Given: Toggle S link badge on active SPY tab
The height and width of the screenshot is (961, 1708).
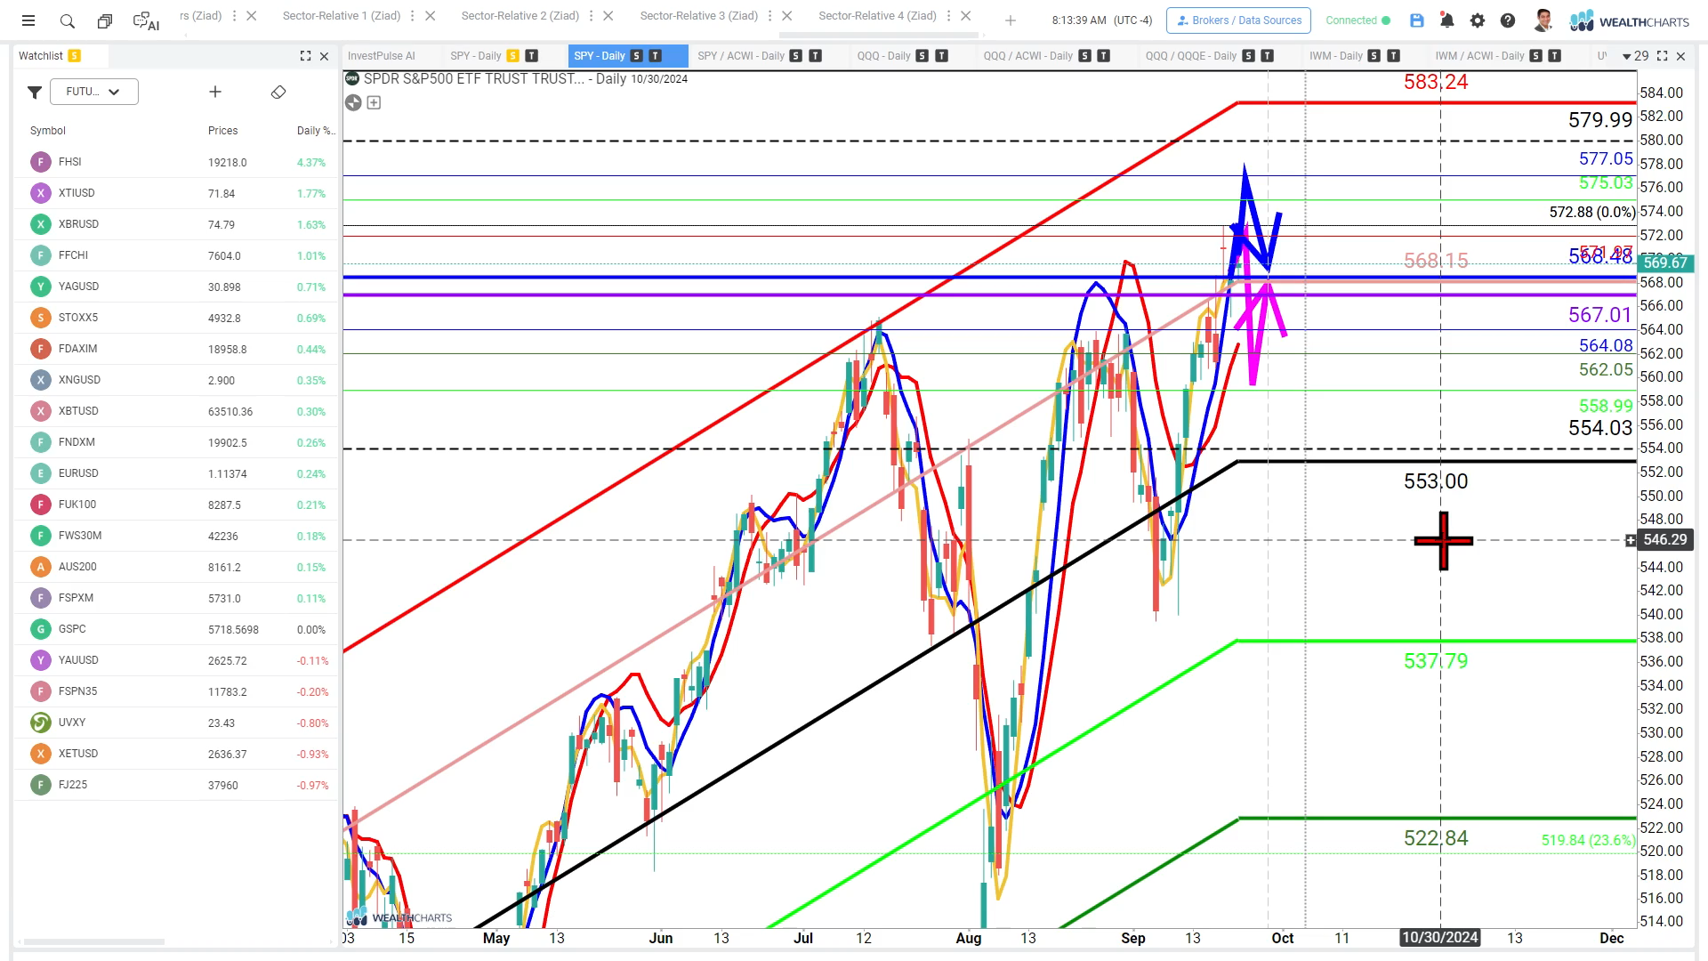Looking at the screenshot, I should click(637, 56).
